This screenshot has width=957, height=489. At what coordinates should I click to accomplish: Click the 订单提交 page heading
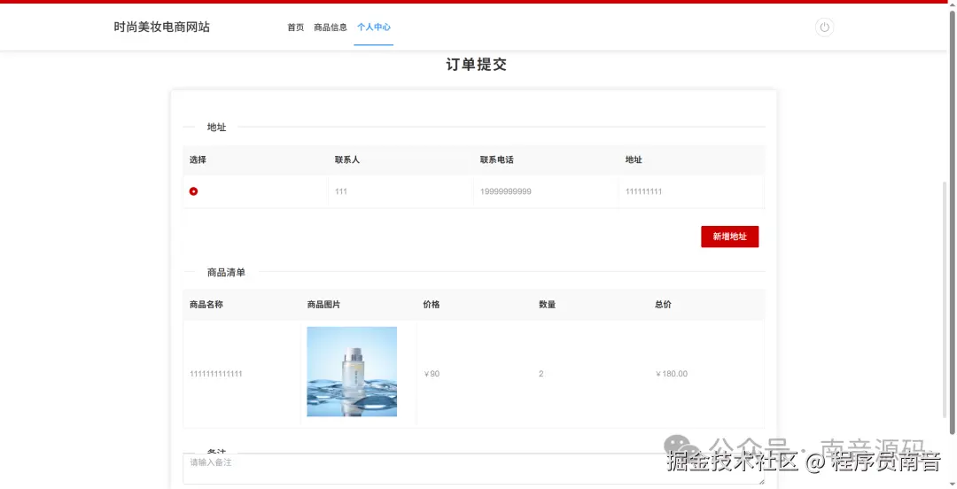point(477,65)
